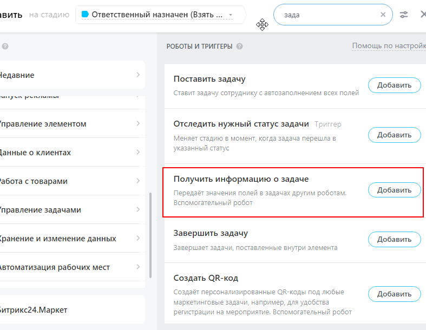Clear the search field with the X icon
Viewport: 426px width, 330px height.
click(x=383, y=15)
